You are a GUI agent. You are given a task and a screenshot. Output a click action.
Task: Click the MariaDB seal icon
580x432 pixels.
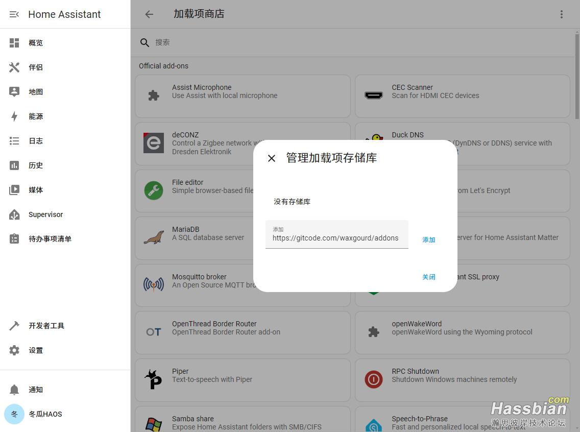(154, 238)
